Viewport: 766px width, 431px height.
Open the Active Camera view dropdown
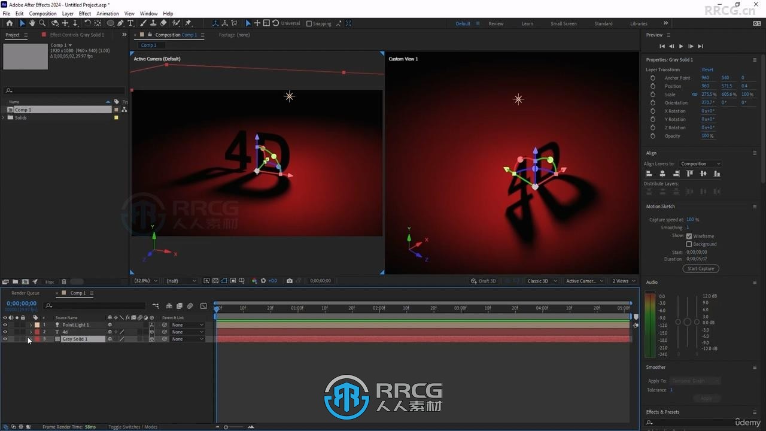click(585, 281)
